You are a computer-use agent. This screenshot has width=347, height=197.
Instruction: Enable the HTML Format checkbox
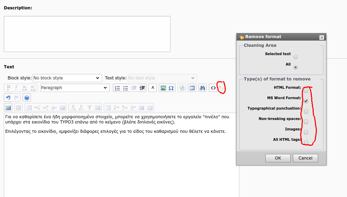306,91
